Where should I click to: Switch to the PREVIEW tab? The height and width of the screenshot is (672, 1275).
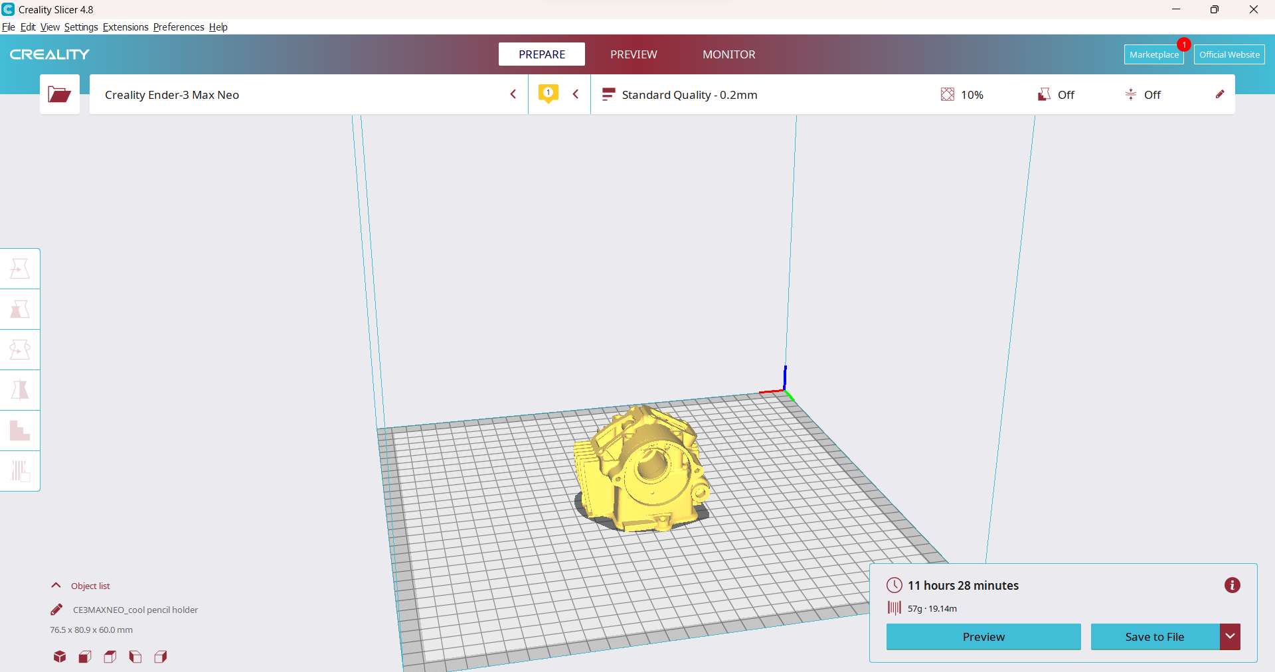[x=634, y=54]
